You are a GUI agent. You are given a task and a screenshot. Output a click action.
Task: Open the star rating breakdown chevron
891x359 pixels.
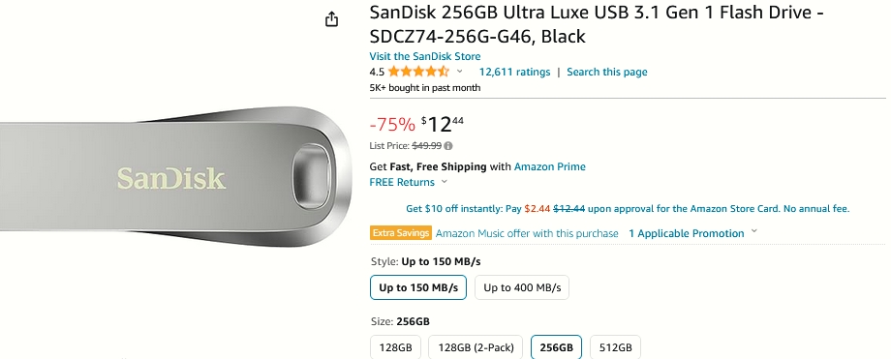(459, 72)
